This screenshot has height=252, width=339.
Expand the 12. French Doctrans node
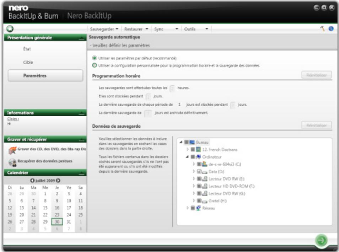tap(187, 149)
